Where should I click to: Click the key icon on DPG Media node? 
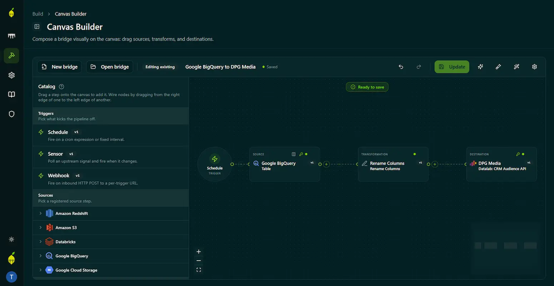518,154
